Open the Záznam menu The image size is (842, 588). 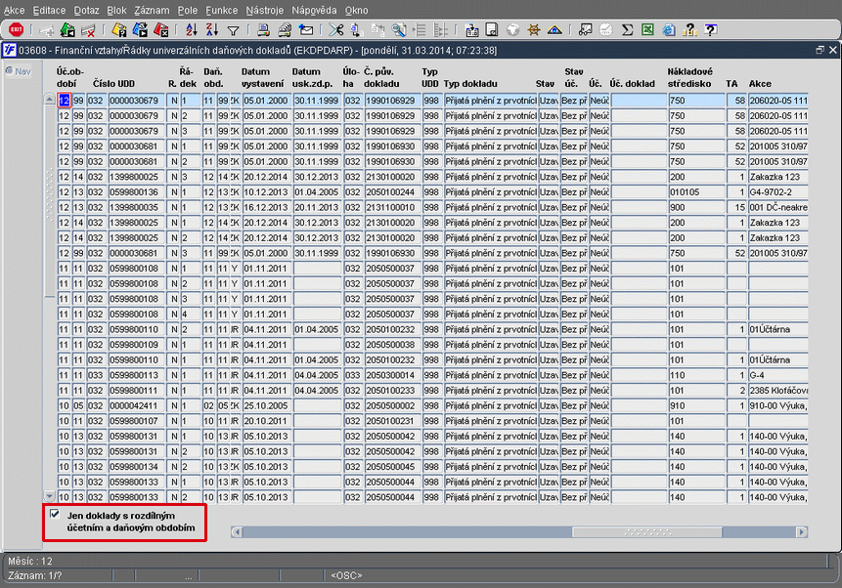point(152,10)
